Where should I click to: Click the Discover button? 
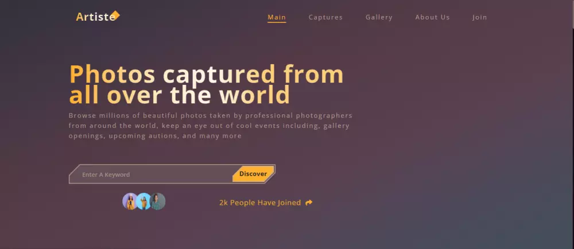coord(253,174)
